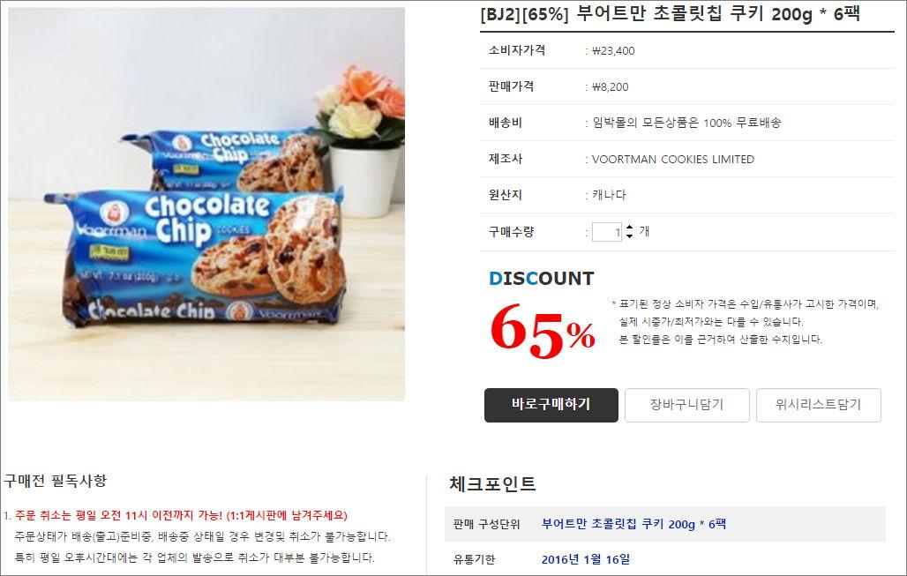This screenshot has width=907, height=576.
Task: Click the 캐나다 country of origin text
Action: click(609, 195)
